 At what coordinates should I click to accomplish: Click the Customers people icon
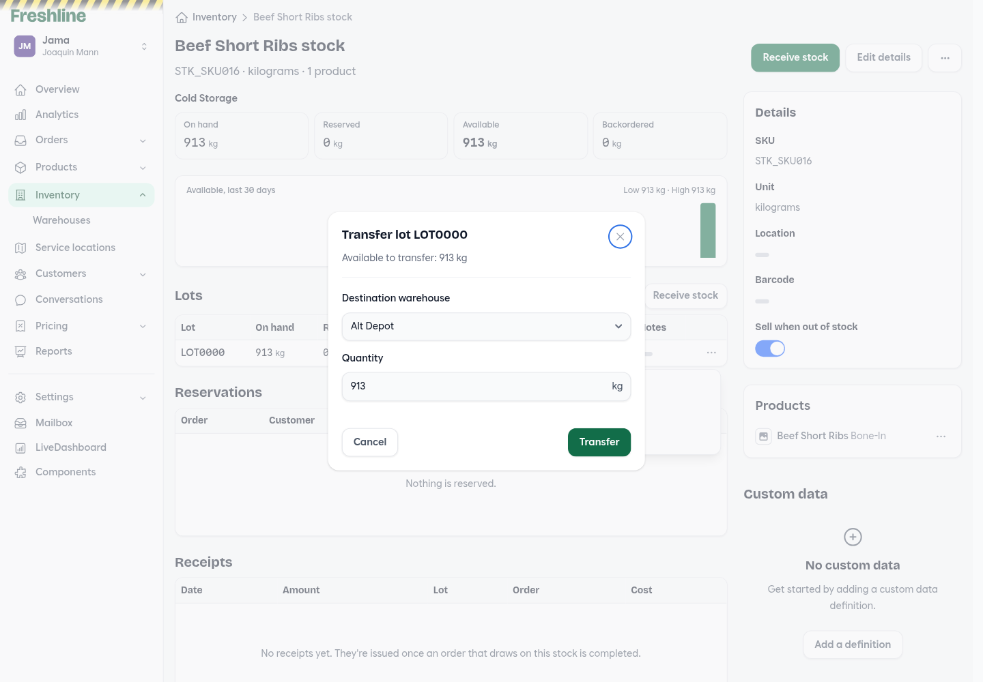pos(20,273)
